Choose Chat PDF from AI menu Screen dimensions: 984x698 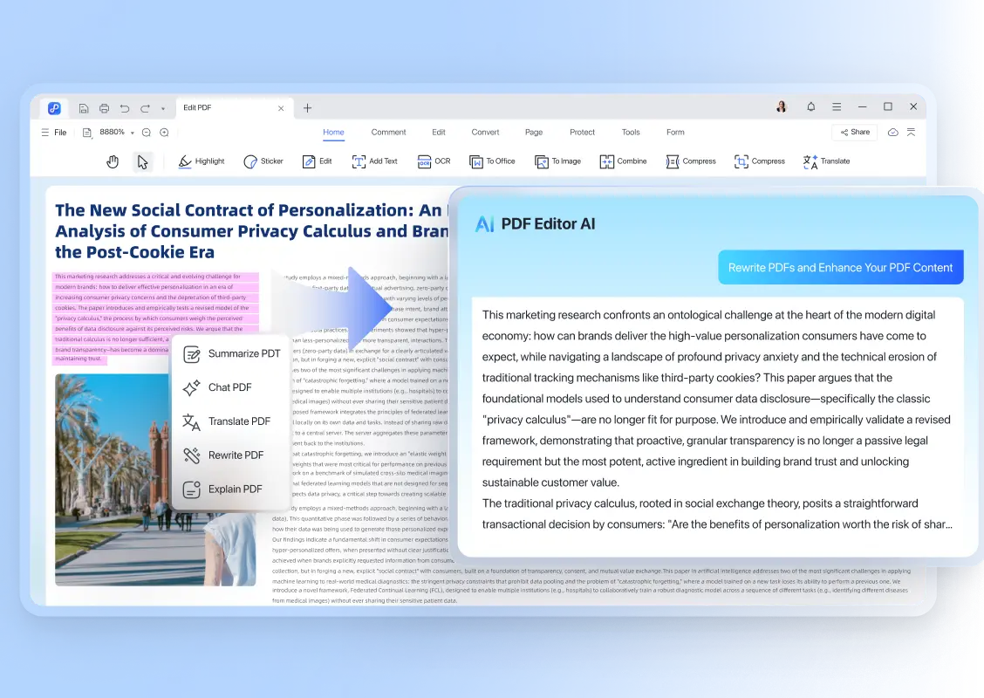(x=217, y=388)
